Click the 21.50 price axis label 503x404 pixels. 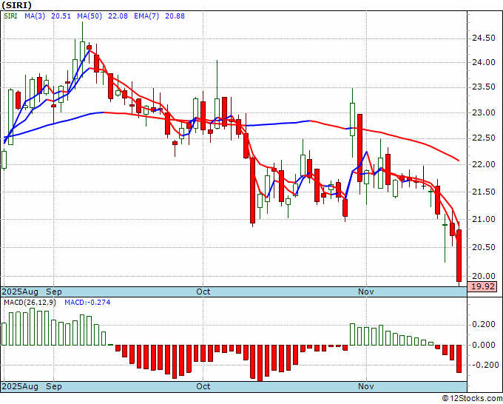(484, 192)
